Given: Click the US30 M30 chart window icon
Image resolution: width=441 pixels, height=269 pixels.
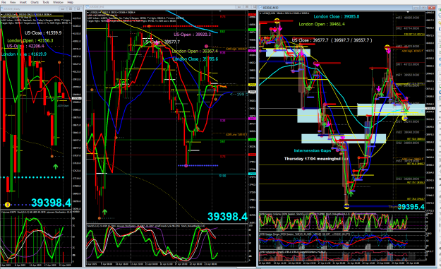Looking at the screenshot, I should click(x=260, y=8).
